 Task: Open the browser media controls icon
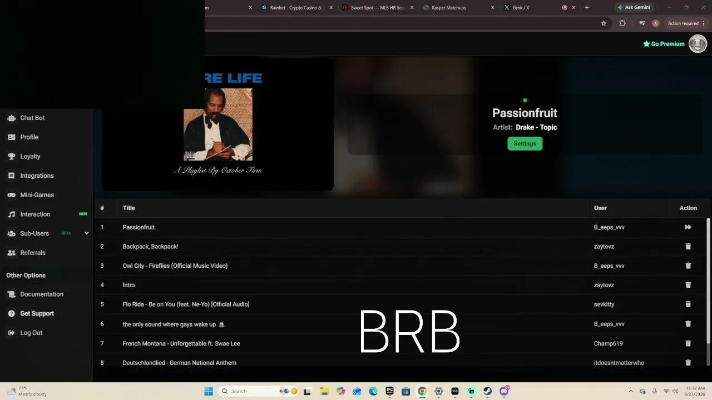tap(642, 23)
